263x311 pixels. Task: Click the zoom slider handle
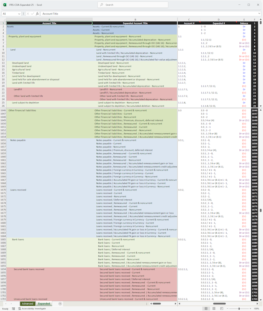(x=239, y=309)
